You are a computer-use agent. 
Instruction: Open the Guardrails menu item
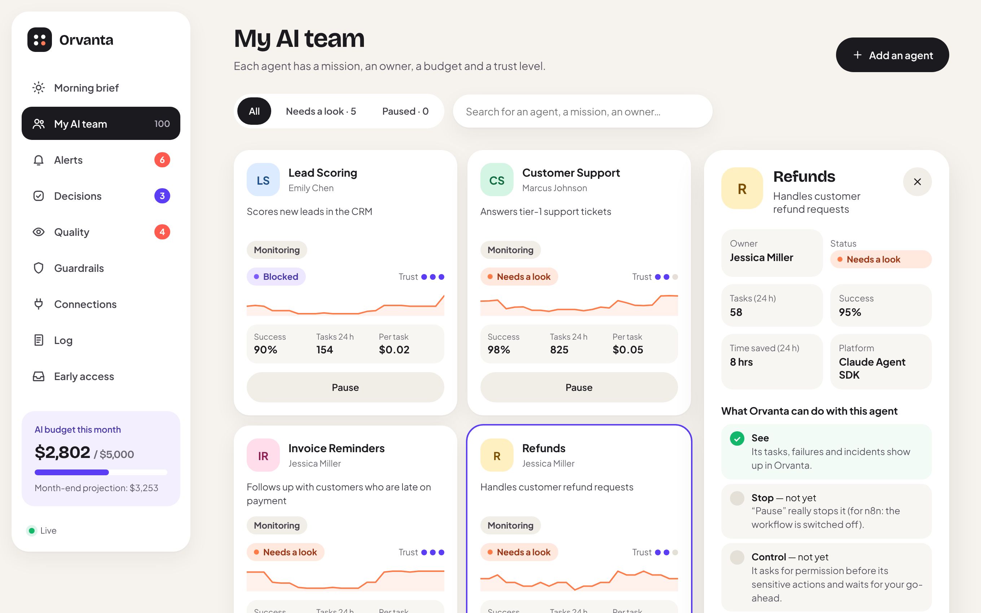pos(101,268)
